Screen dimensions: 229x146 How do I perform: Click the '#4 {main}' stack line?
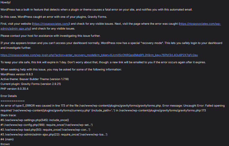coord(7,139)
